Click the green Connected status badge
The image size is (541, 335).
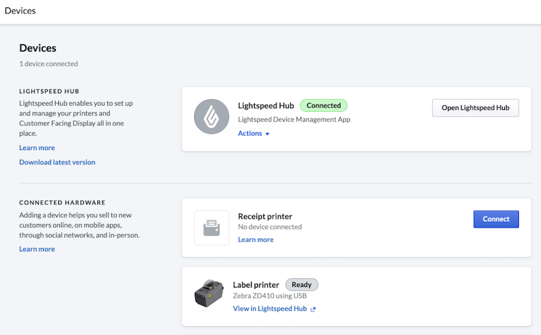324,106
